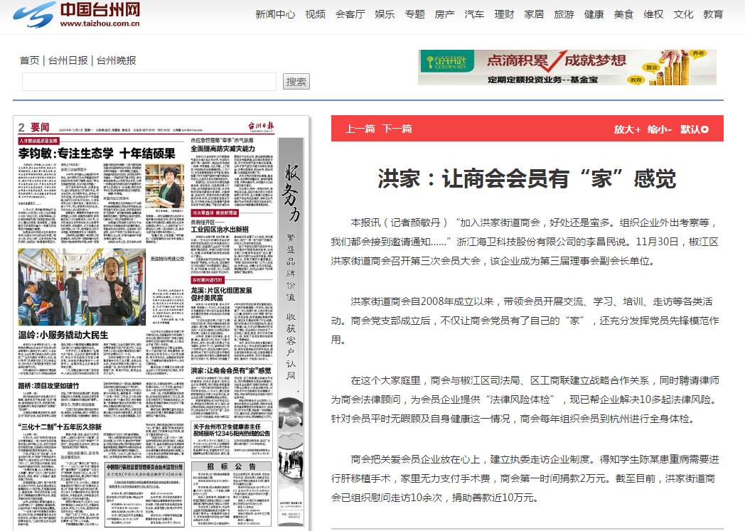Click the bus interior photo on newspaper page
Viewport: 745px width, 531px height.
82,287
